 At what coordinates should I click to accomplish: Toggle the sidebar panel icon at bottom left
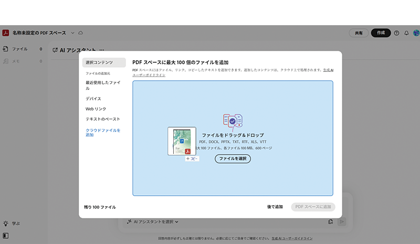click(x=6, y=236)
